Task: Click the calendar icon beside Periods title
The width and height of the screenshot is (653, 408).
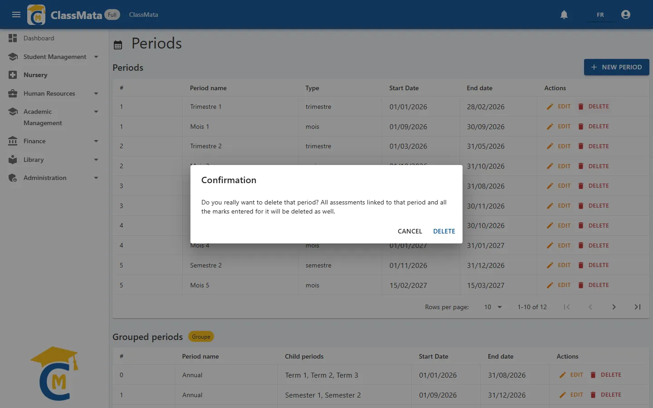Action: point(118,45)
